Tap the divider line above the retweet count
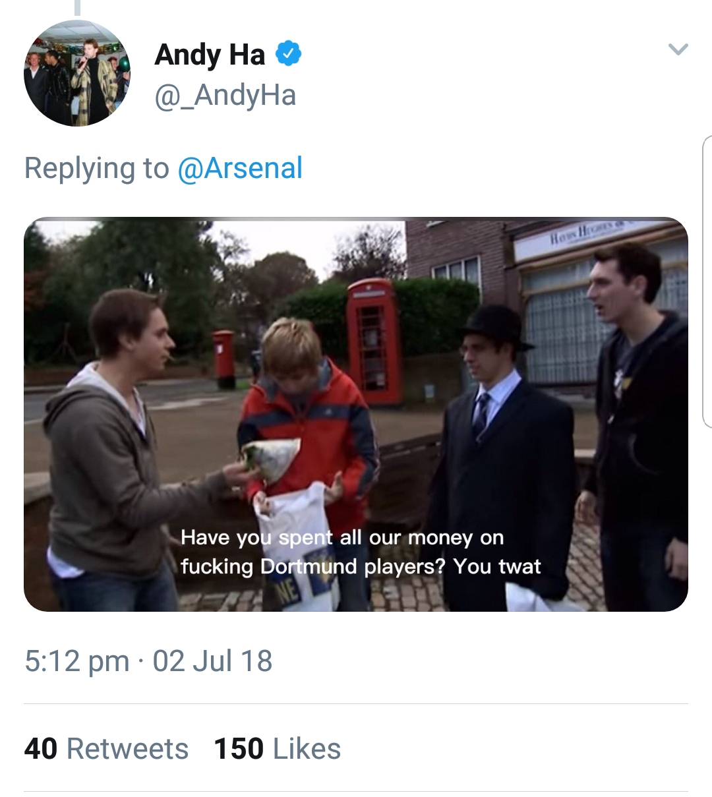This screenshot has width=712, height=797. pyautogui.click(x=356, y=703)
